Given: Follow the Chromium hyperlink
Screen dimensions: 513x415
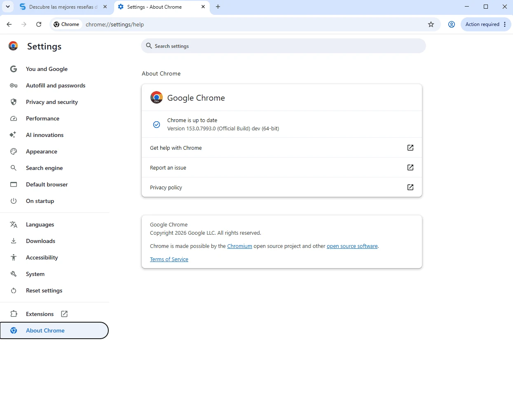Looking at the screenshot, I should [x=239, y=246].
